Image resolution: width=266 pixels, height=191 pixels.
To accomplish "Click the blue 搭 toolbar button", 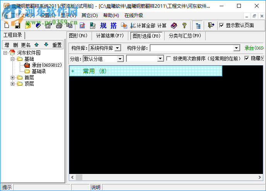I will coord(114,26).
